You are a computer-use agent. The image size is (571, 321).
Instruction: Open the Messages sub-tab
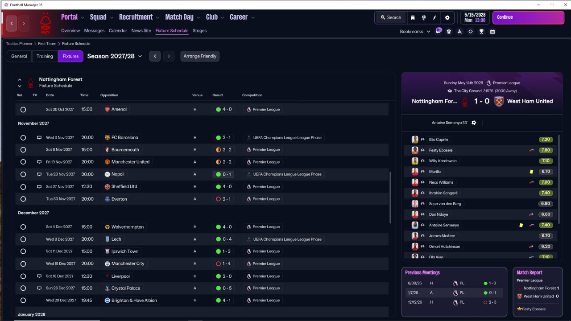point(94,31)
